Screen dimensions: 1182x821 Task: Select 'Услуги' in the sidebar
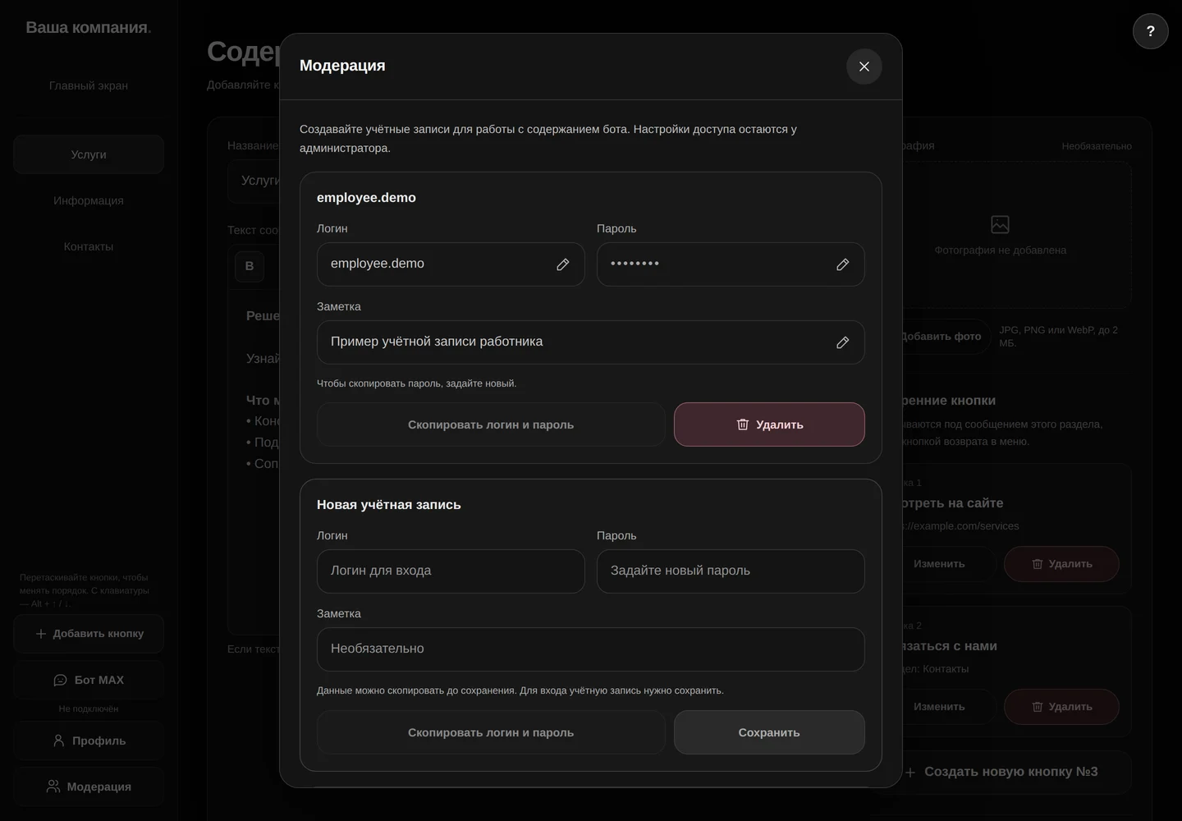[89, 154]
